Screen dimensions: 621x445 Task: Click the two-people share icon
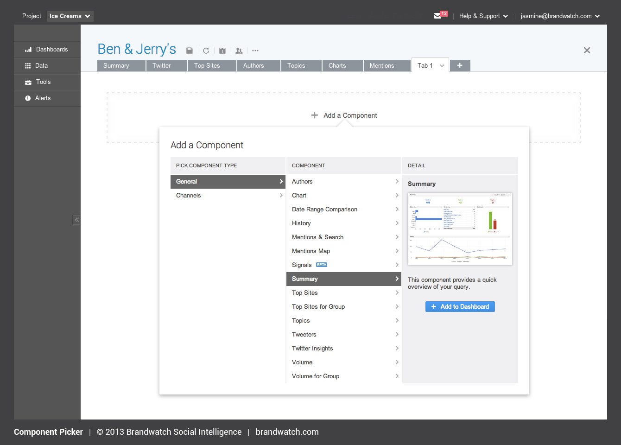239,51
